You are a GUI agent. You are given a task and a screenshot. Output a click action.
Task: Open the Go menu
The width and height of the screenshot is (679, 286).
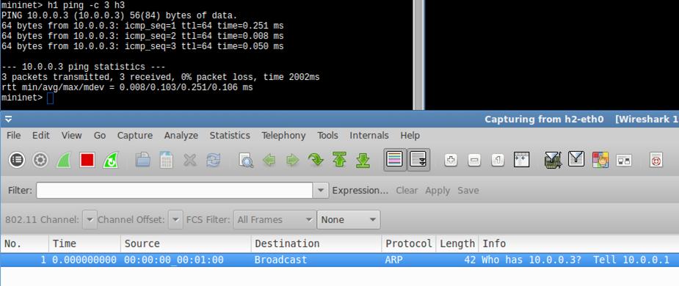(x=100, y=136)
